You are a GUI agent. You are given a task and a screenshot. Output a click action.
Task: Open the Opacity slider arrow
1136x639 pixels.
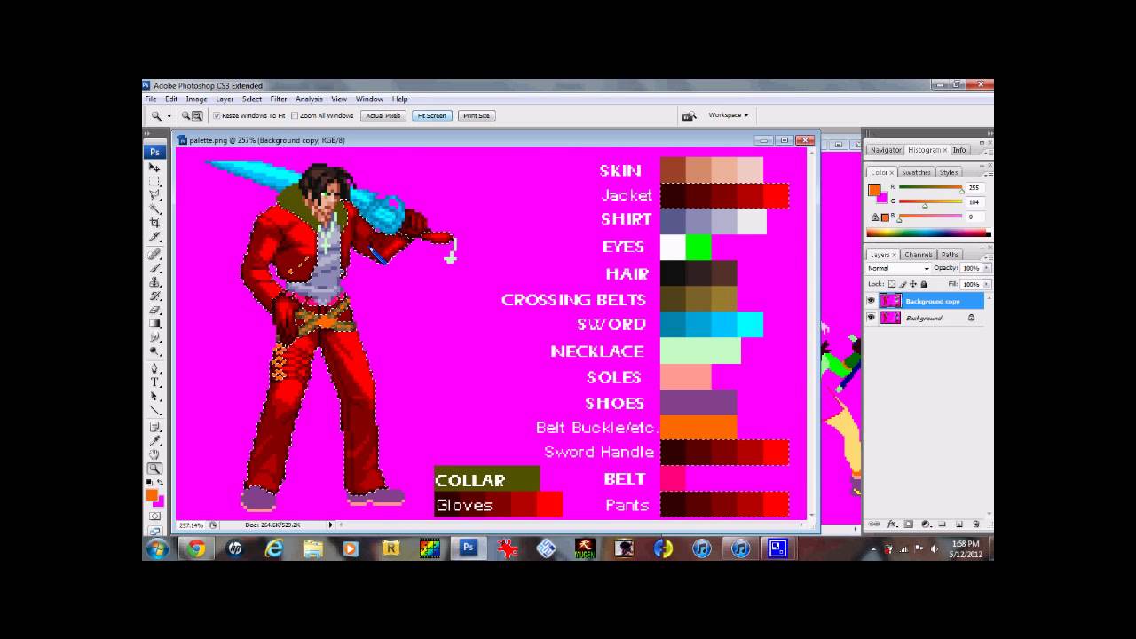pyautogui.click(x=986, y=268)
